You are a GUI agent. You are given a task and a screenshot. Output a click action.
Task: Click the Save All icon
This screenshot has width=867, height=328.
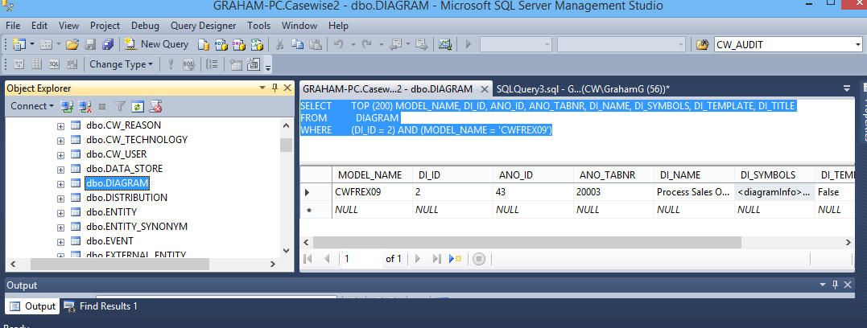tap(107, 44)
